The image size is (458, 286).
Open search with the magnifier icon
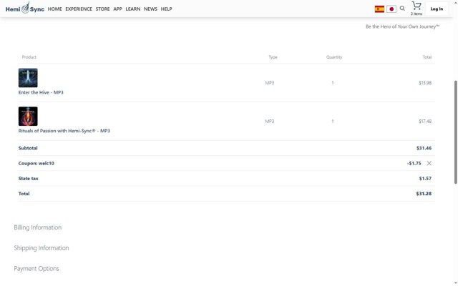point(402,9)
